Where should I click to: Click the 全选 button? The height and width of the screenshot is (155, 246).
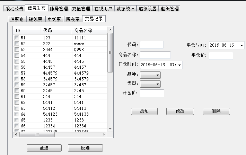point(44,148)
